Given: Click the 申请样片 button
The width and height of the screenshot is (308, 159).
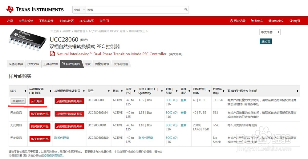Looking at the screenshot, I should pyautogui.click(x=18, y=101).
